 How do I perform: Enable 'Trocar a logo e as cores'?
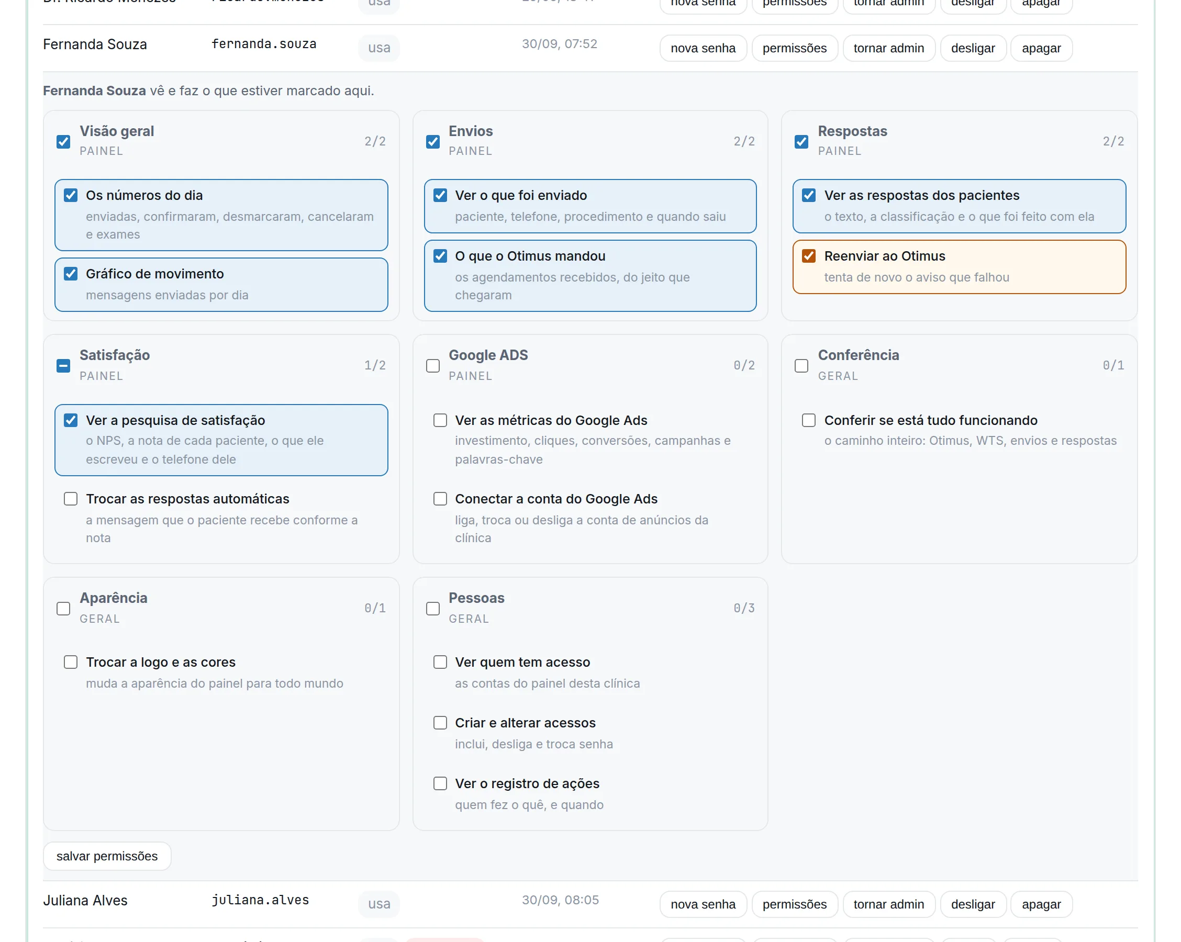71,663
